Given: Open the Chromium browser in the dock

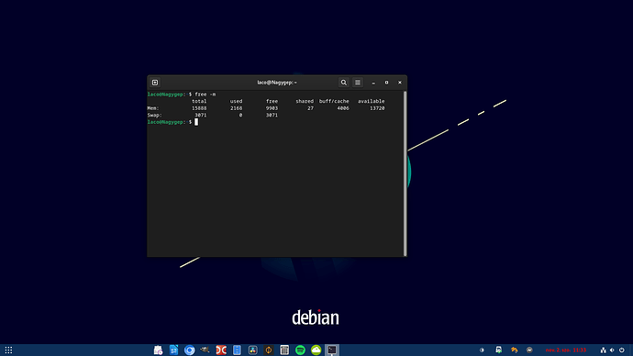Looking at the screenshot, I should pyautogui.click(x=189, y=350).
